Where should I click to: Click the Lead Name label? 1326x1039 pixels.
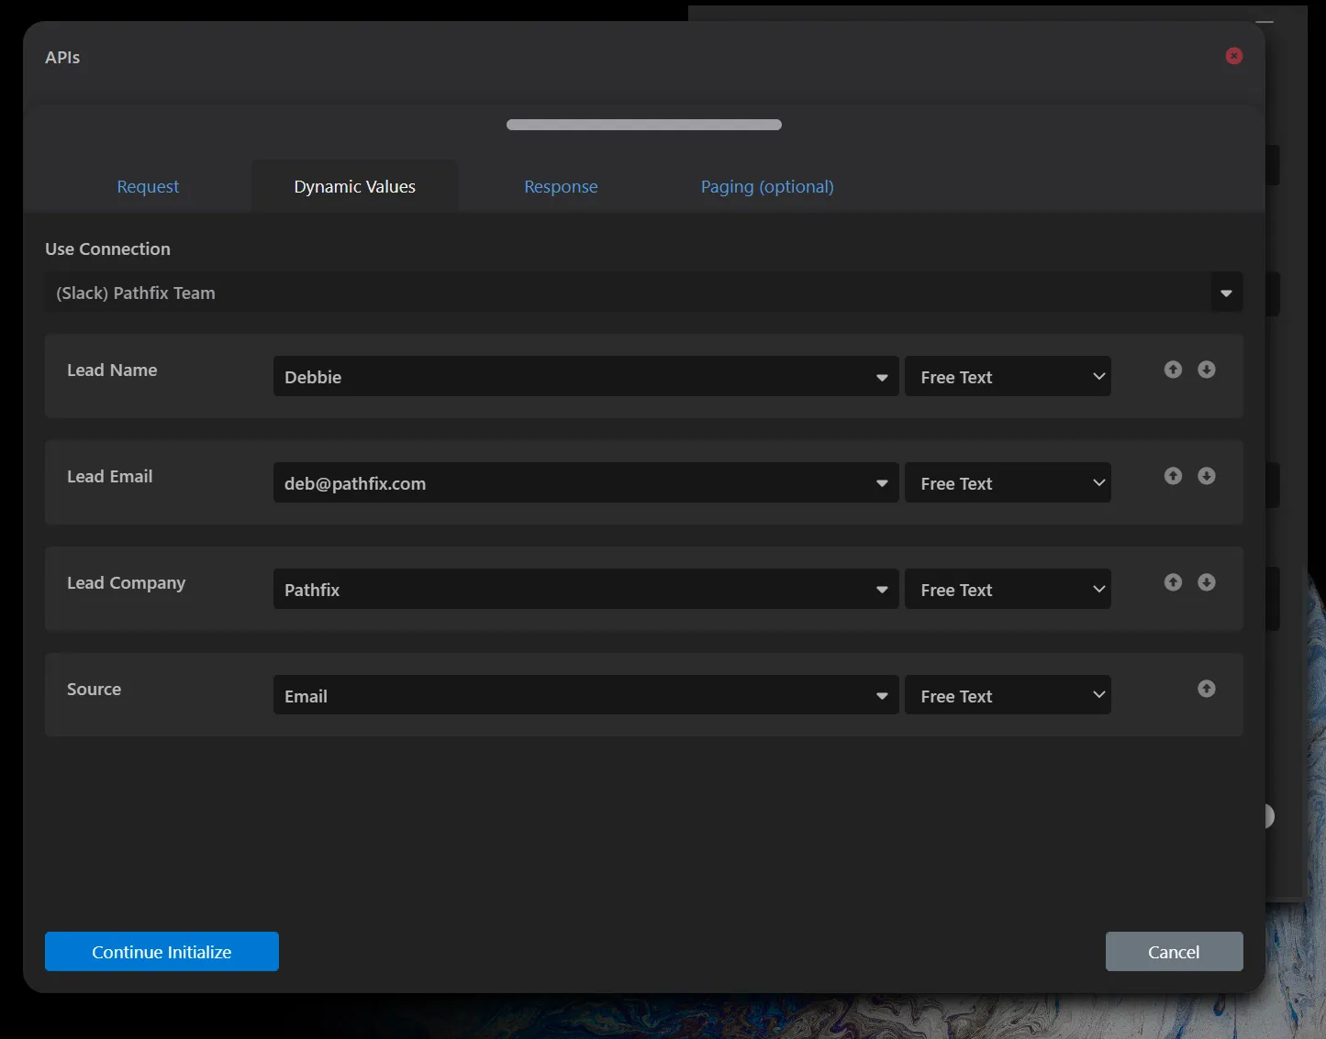[112, 370]
